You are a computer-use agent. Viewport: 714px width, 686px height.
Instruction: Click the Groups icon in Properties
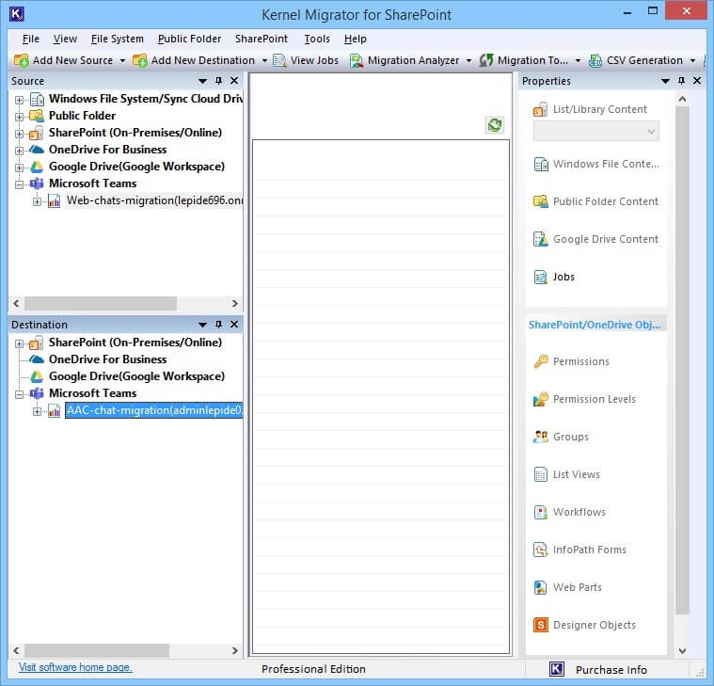(x=541, y=437)
